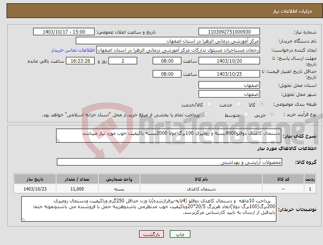
Task: Select the خدمت radio button
Action: click(238, 104)
